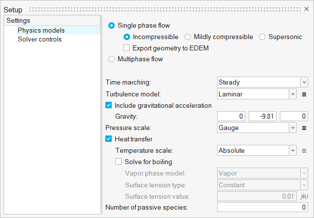
Task: Close the Setup panel
Action: 307,9
